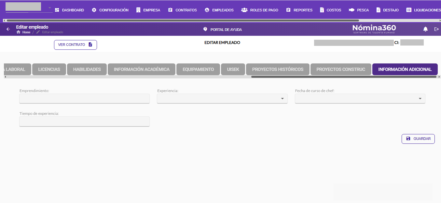
Task: Select the partially visible LABORAL tab
Action: click(17, 69)
